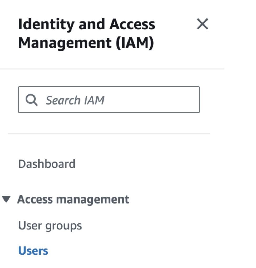
Task: Navigate to Dashboard in the IAM sidebar
Action: (47, 164)
